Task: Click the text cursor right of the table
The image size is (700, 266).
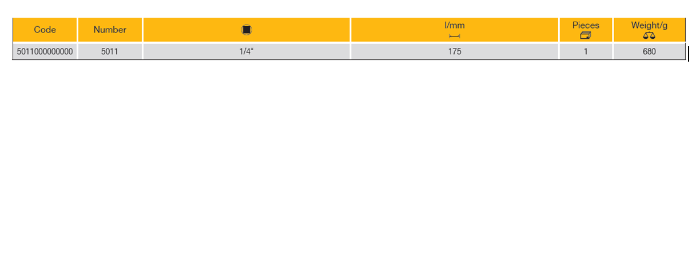Action: tap(689, 54)
